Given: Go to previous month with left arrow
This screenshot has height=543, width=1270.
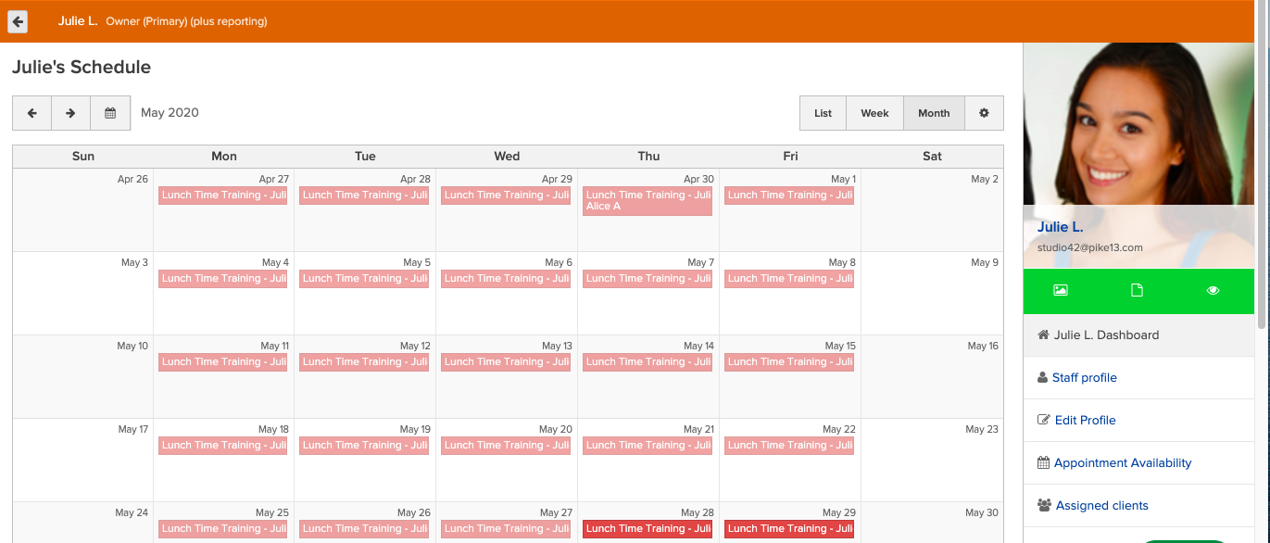Looking at the screenshot, I should coord(31,113).
